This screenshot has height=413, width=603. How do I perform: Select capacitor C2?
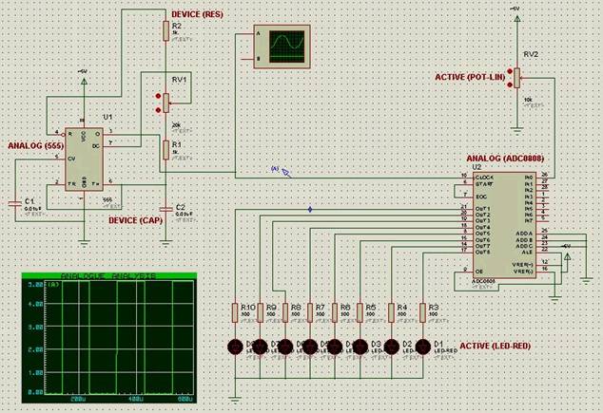click(x=165, y=209)
